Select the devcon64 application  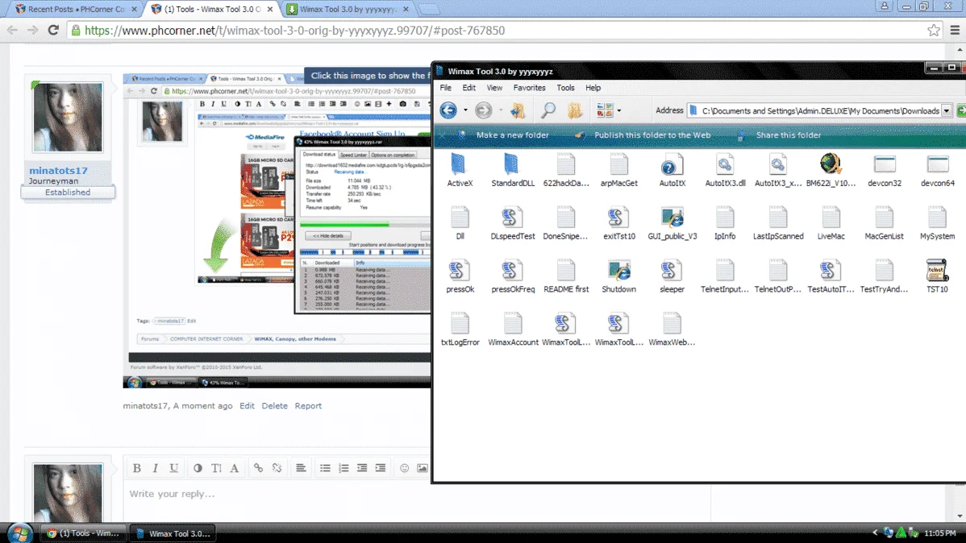click(x=937, y=170)
